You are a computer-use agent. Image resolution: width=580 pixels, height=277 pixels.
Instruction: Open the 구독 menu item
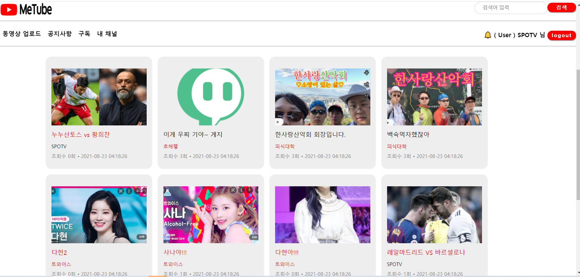pos(84,34)
